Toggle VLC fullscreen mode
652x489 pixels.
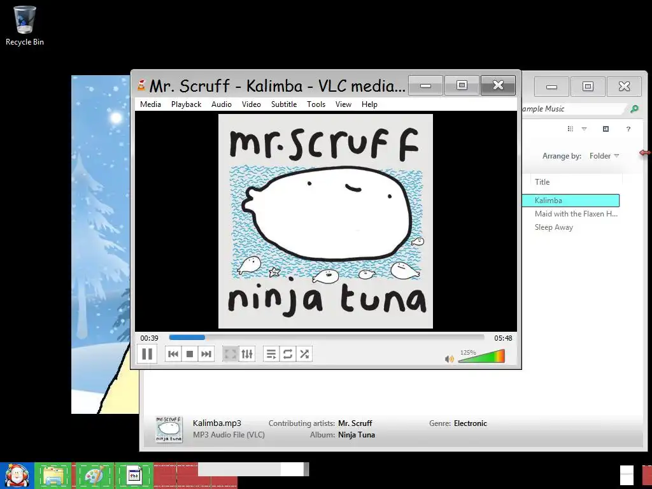230,354
